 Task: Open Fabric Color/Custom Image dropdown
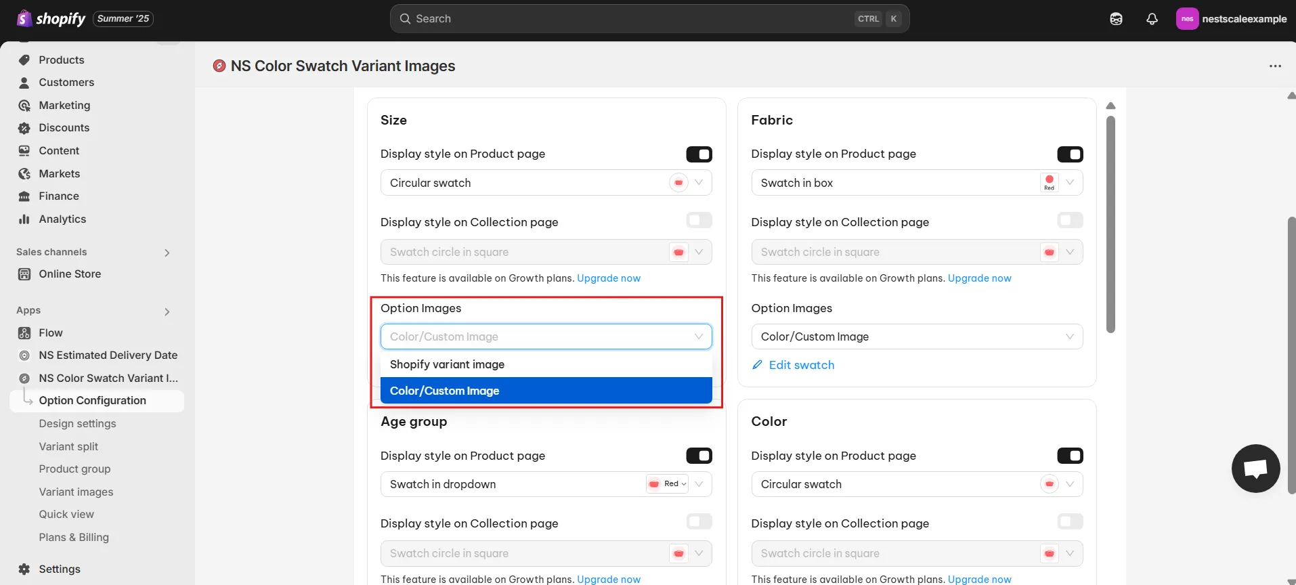pos(917,337)
